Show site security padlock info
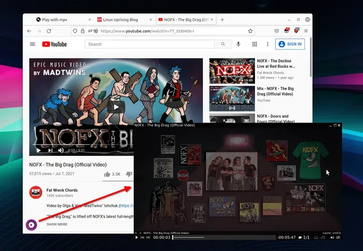 82,31
